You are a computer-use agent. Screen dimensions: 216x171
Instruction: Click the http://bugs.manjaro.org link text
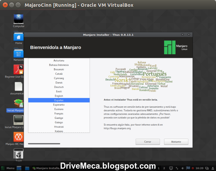(117, 128)
